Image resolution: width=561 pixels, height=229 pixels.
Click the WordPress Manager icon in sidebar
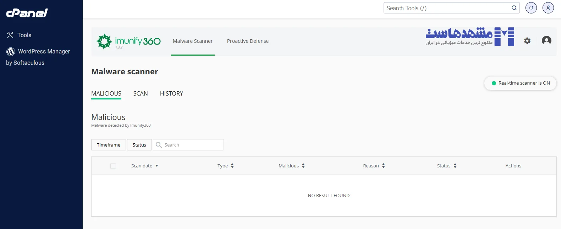point(11,52)
